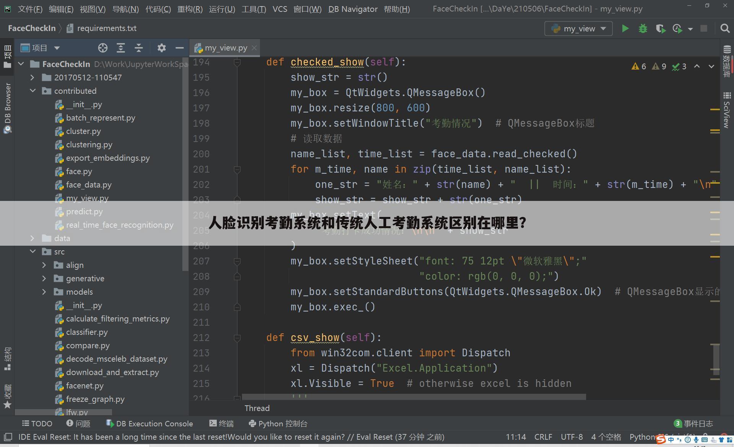Click the 3 typos inspection indicator

[x=679, y=67]
